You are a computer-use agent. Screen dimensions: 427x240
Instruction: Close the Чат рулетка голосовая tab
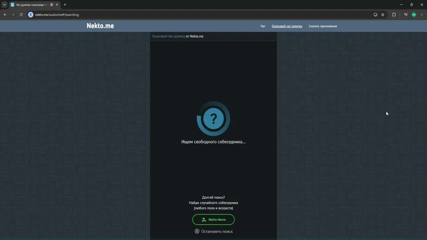click(57, 5)
